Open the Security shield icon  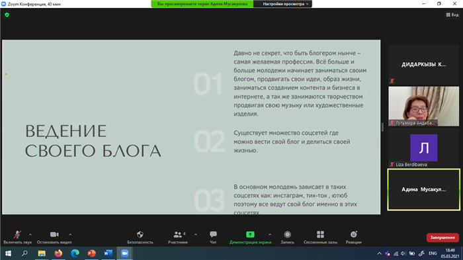point(140,235)
